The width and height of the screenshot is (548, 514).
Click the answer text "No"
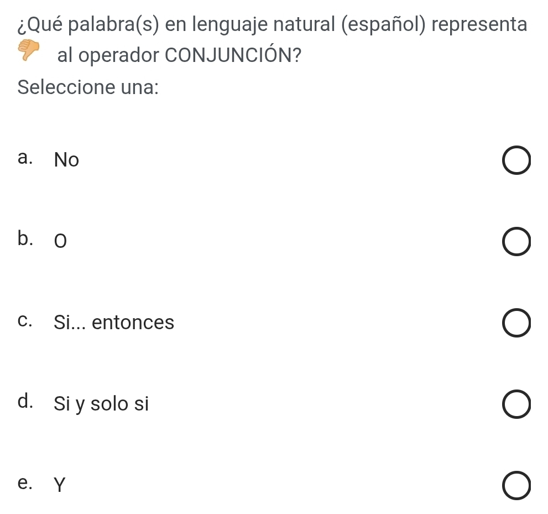[x=67, y=160]
